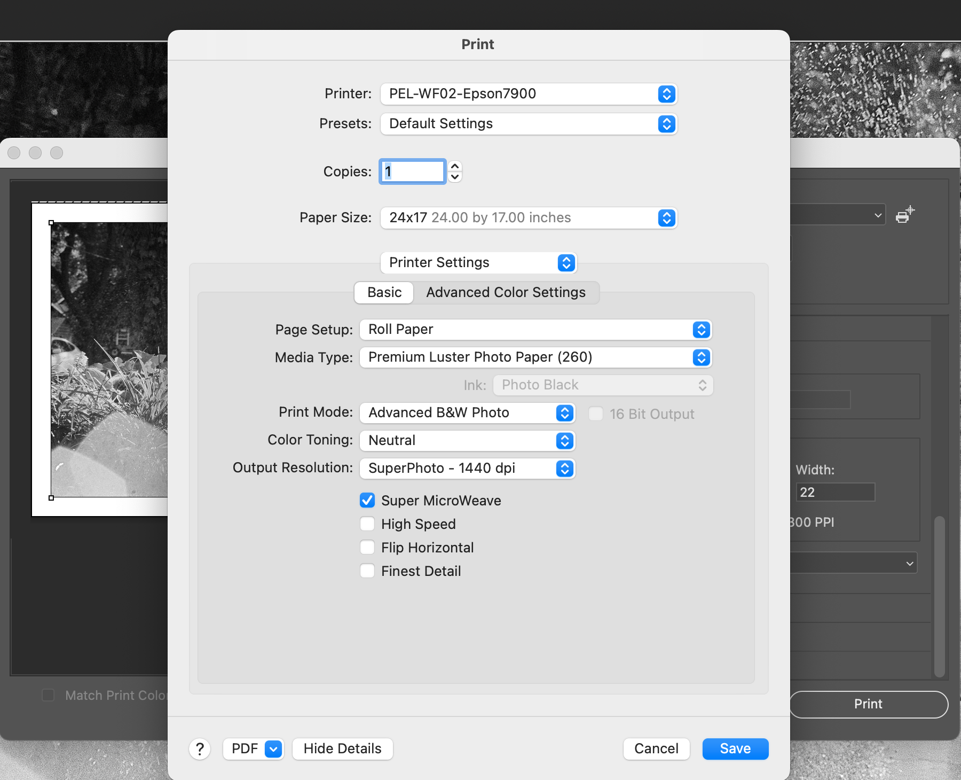
Task: Click the Copies stepper arrows
Action: click(x=455, y=171)
